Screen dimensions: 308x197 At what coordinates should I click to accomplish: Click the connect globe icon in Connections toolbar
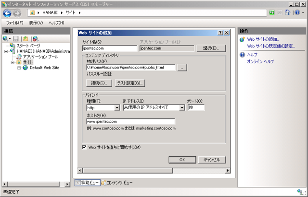pos(5,38)
